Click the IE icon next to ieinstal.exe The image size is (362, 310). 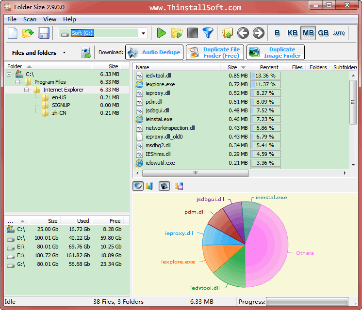click(x=139, y=119)
